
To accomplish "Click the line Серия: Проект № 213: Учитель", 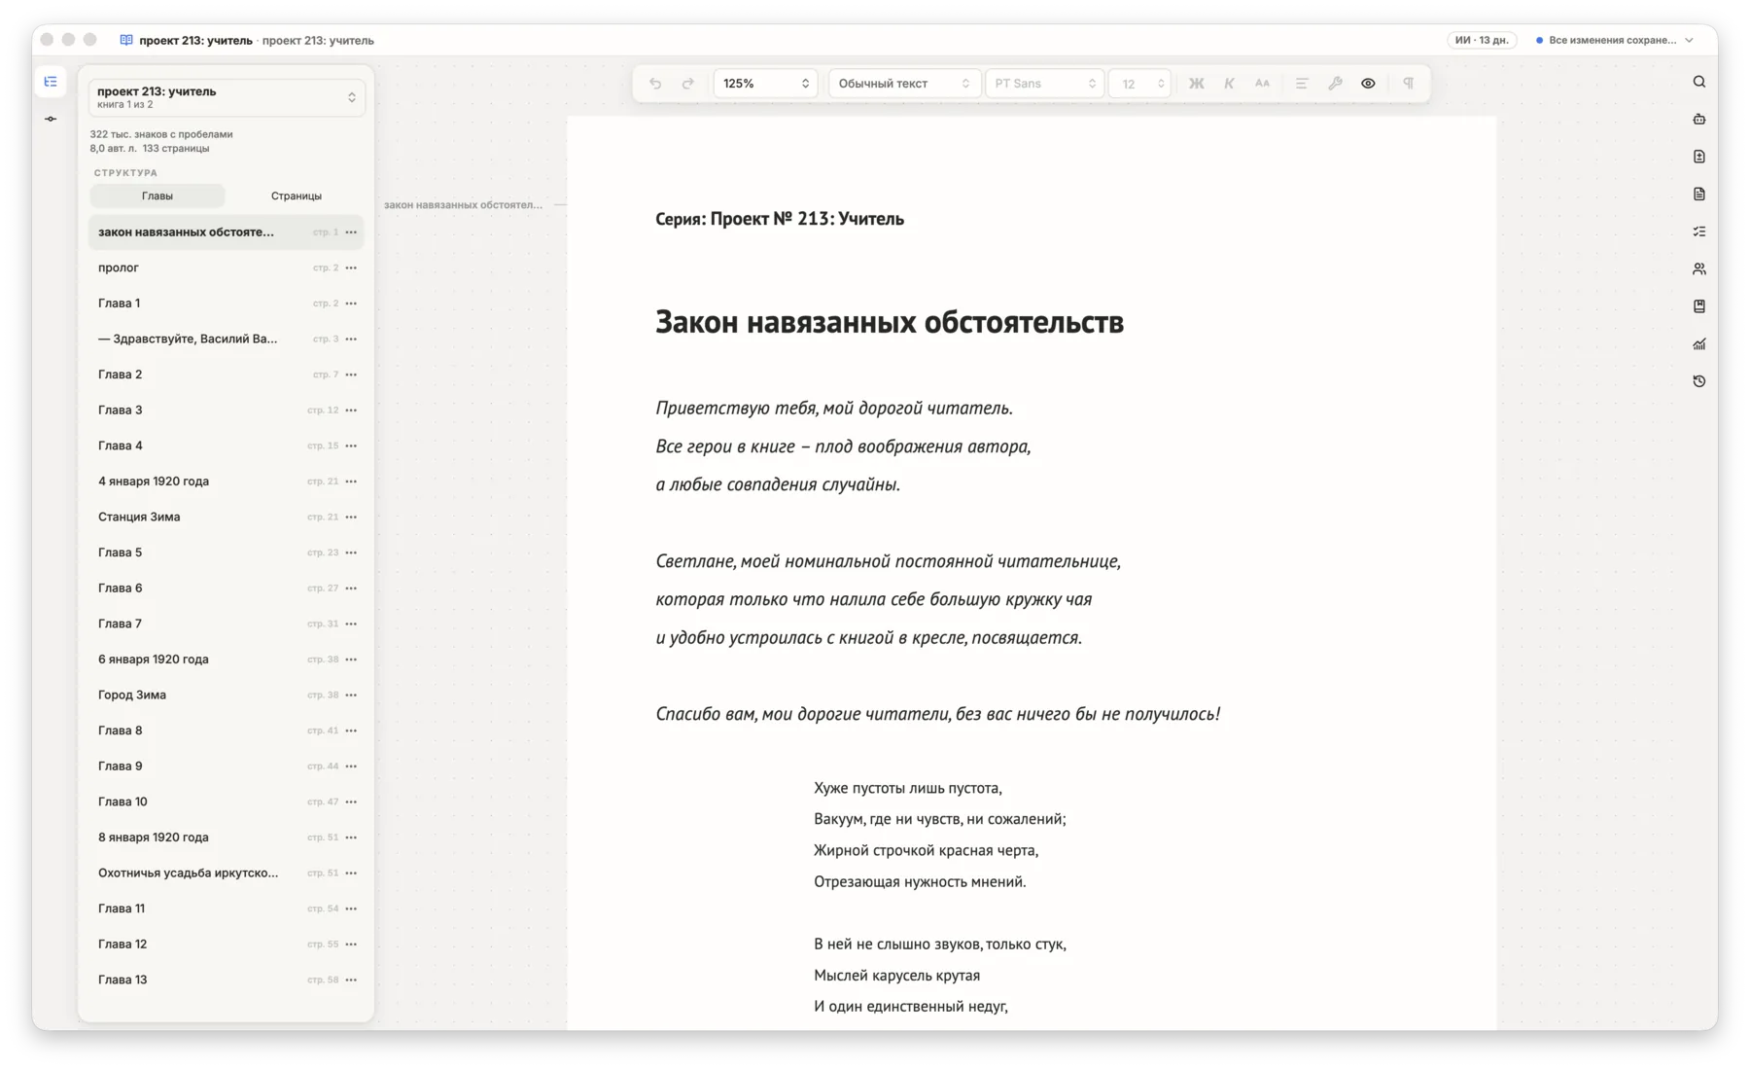I will click(x=780, y=219).
